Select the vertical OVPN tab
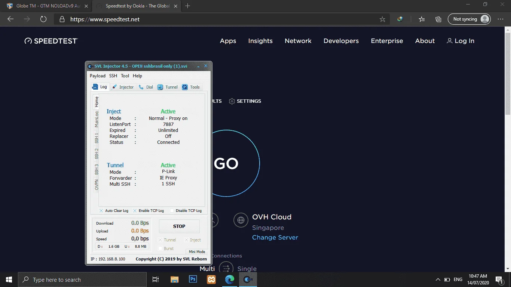The height and width of the screenshot is (287, 511). pyautogui.click(x=97, y=185)
